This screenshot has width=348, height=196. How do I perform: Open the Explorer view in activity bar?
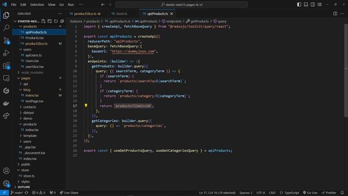click(x=6, y=15)
